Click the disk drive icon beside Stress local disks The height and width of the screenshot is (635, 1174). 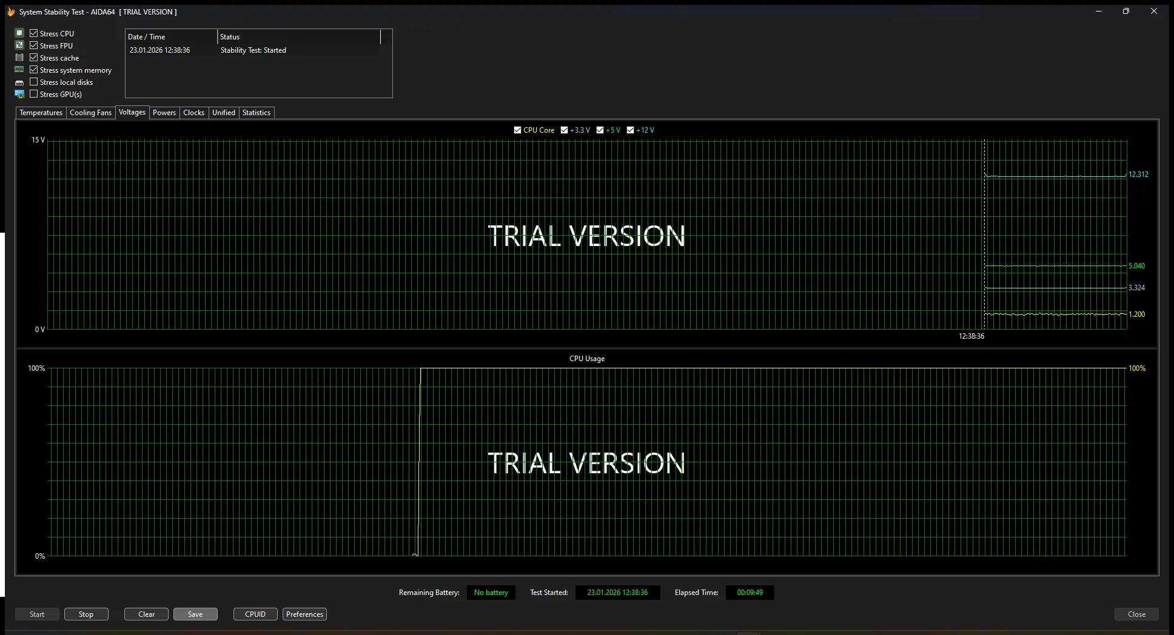point(19,82)
